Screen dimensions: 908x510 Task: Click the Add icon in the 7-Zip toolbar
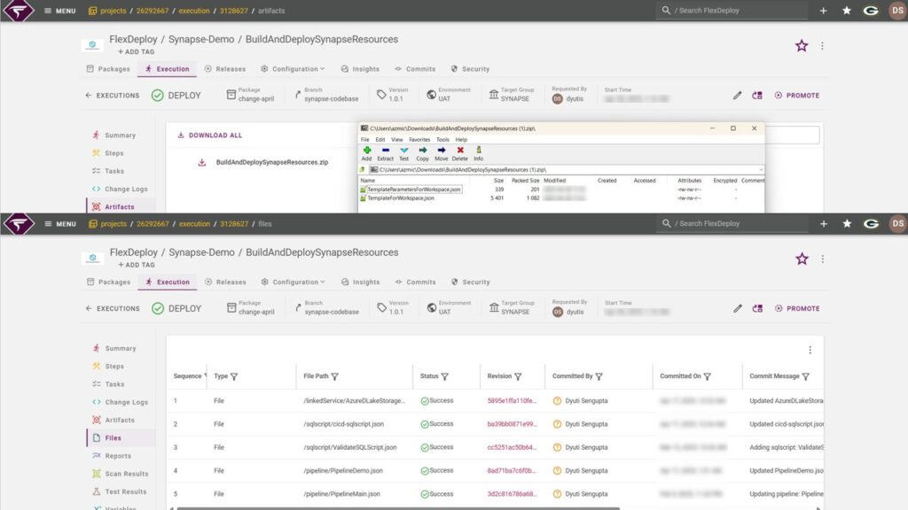point(366,151)
